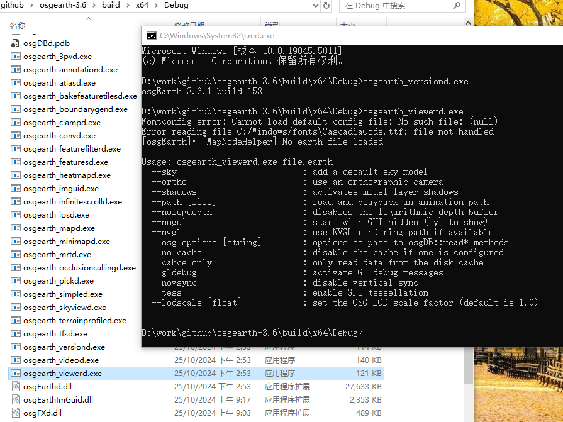
Task: Click the 140 KB size value
Action: pos(369,360)
